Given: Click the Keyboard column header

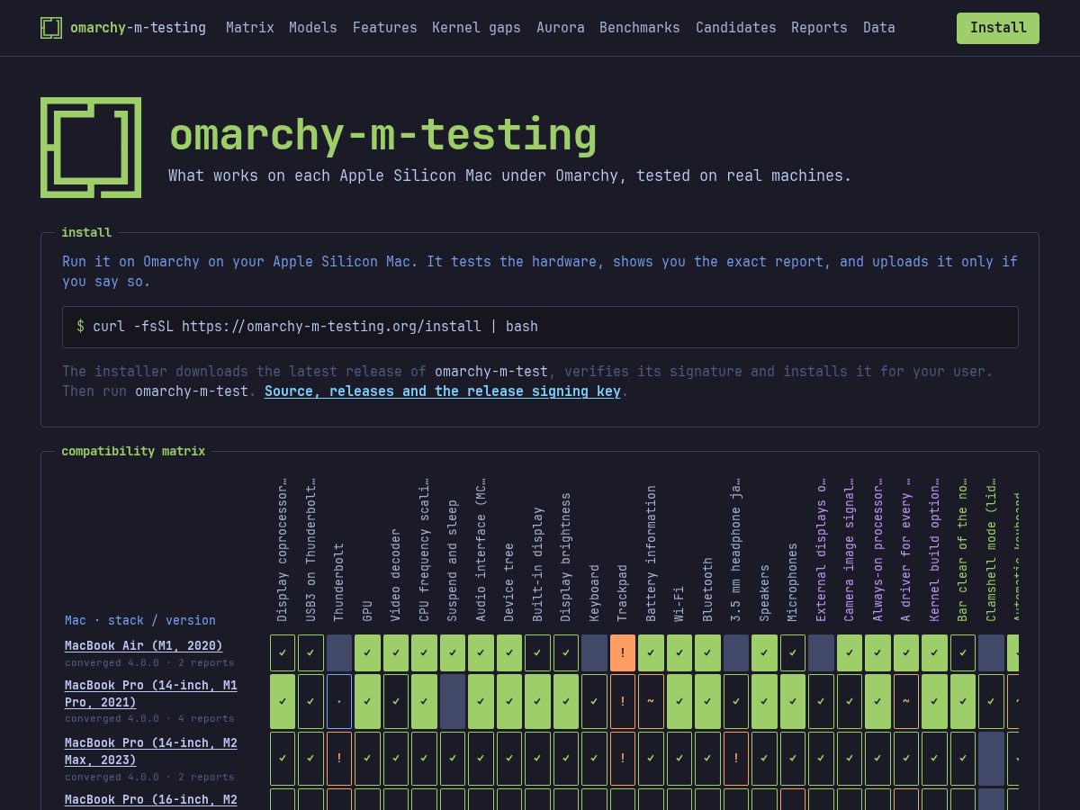Looking at the screenshot, I should pyautogui.click(x=594, y=593).
